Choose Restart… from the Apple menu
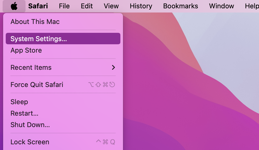The image size is (259, 150). 63,113
